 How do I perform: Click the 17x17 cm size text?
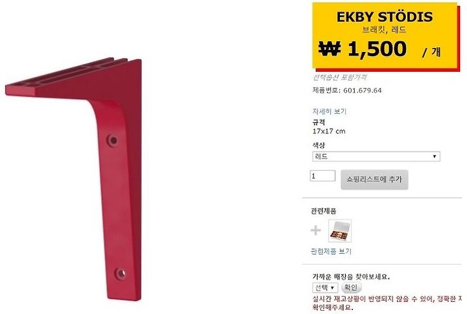(329, 131)
